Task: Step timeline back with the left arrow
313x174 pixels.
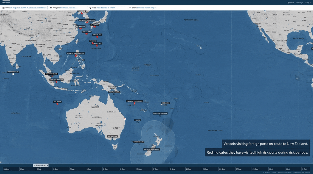Action: click(34, 165)
